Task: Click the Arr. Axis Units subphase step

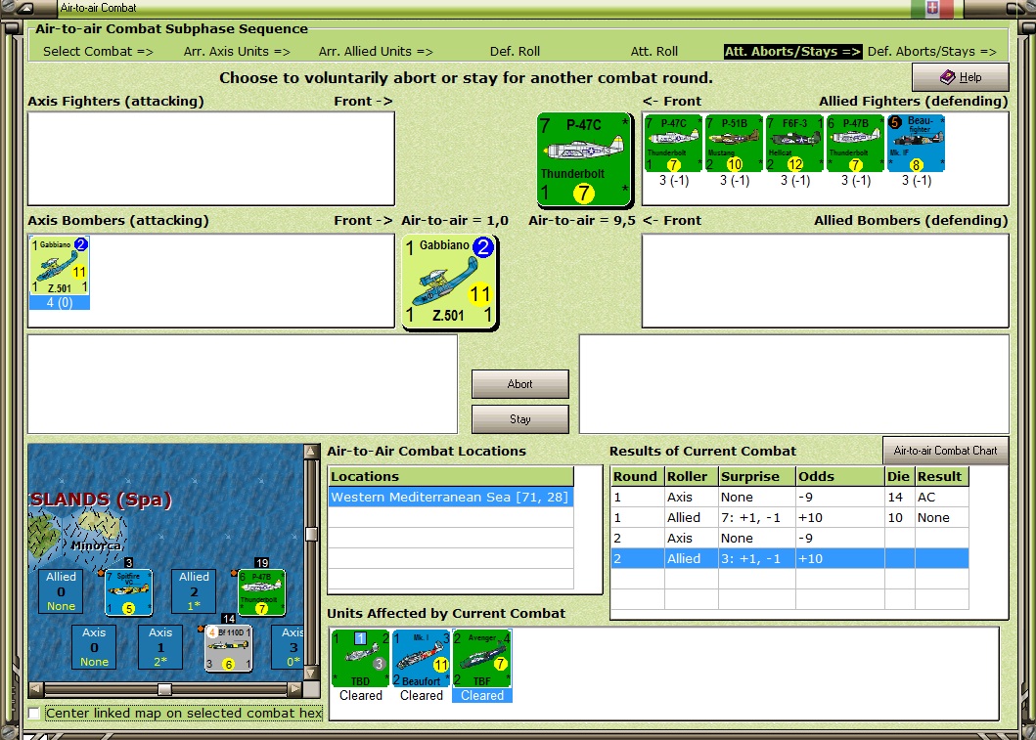Action: (x=237, y=52)
